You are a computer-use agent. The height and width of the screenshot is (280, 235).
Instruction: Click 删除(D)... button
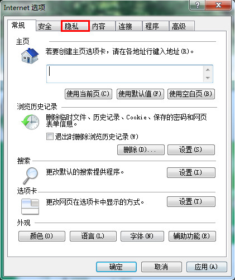pyautogui.click(x=141, y=149)
